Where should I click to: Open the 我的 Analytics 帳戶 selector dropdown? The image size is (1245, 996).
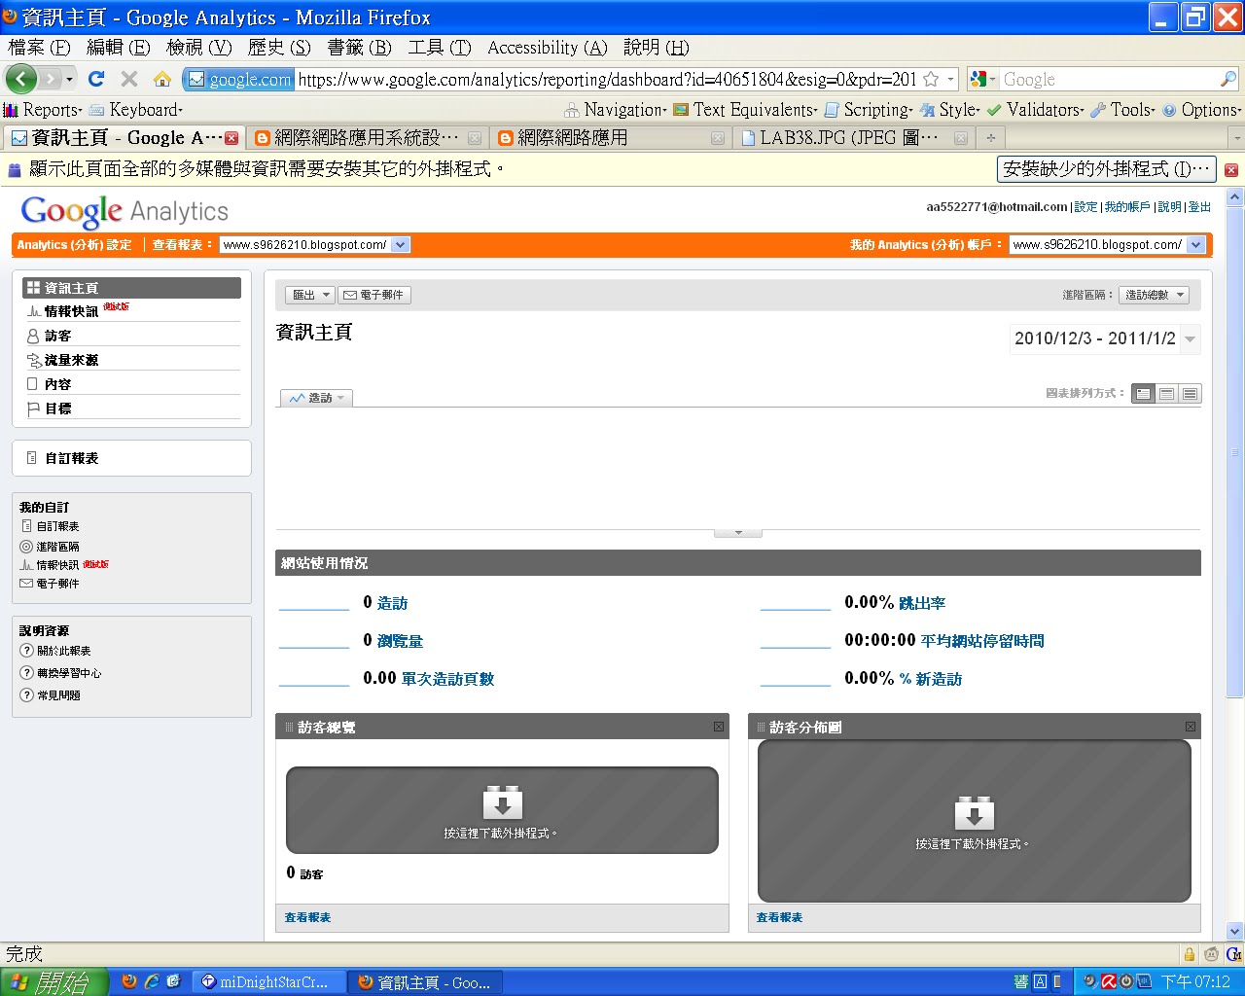[1107, 245]
